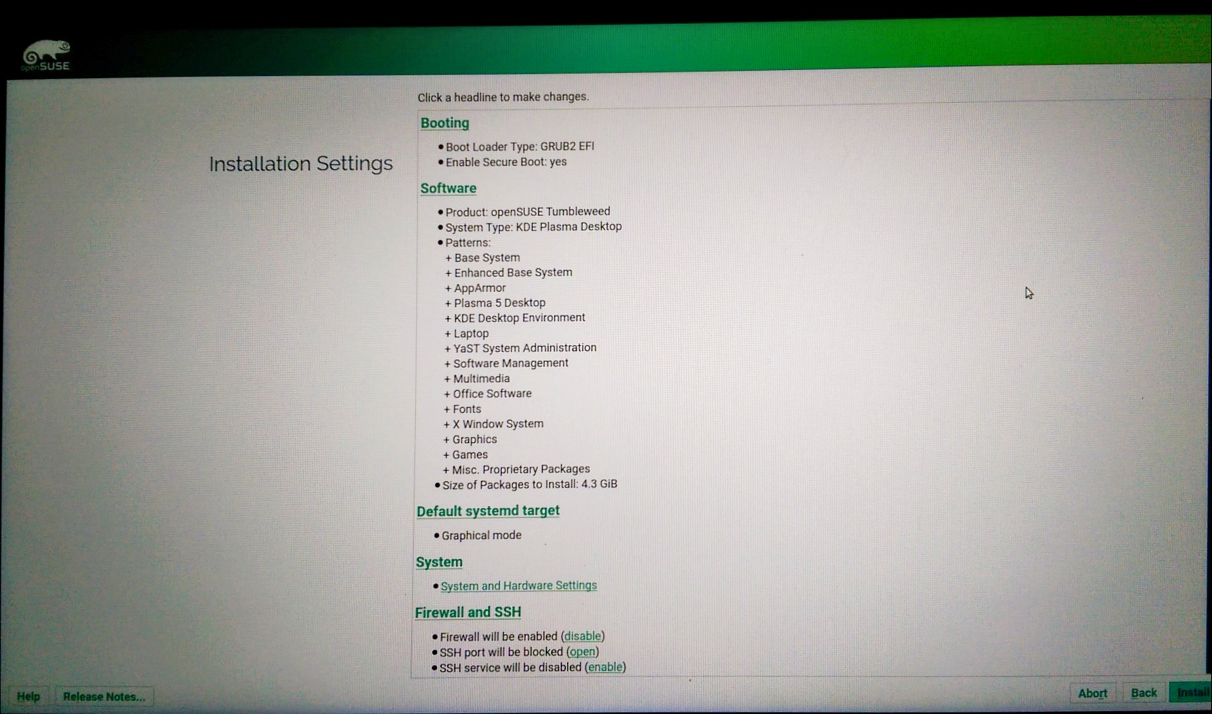Click 'SSH service will be disabled' text

pyautogui.click(x=510, y=668)
